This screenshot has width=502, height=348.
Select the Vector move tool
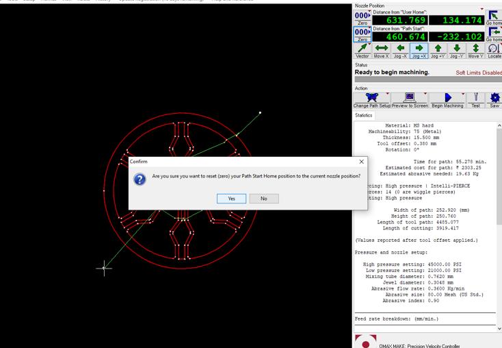(362, 51)
